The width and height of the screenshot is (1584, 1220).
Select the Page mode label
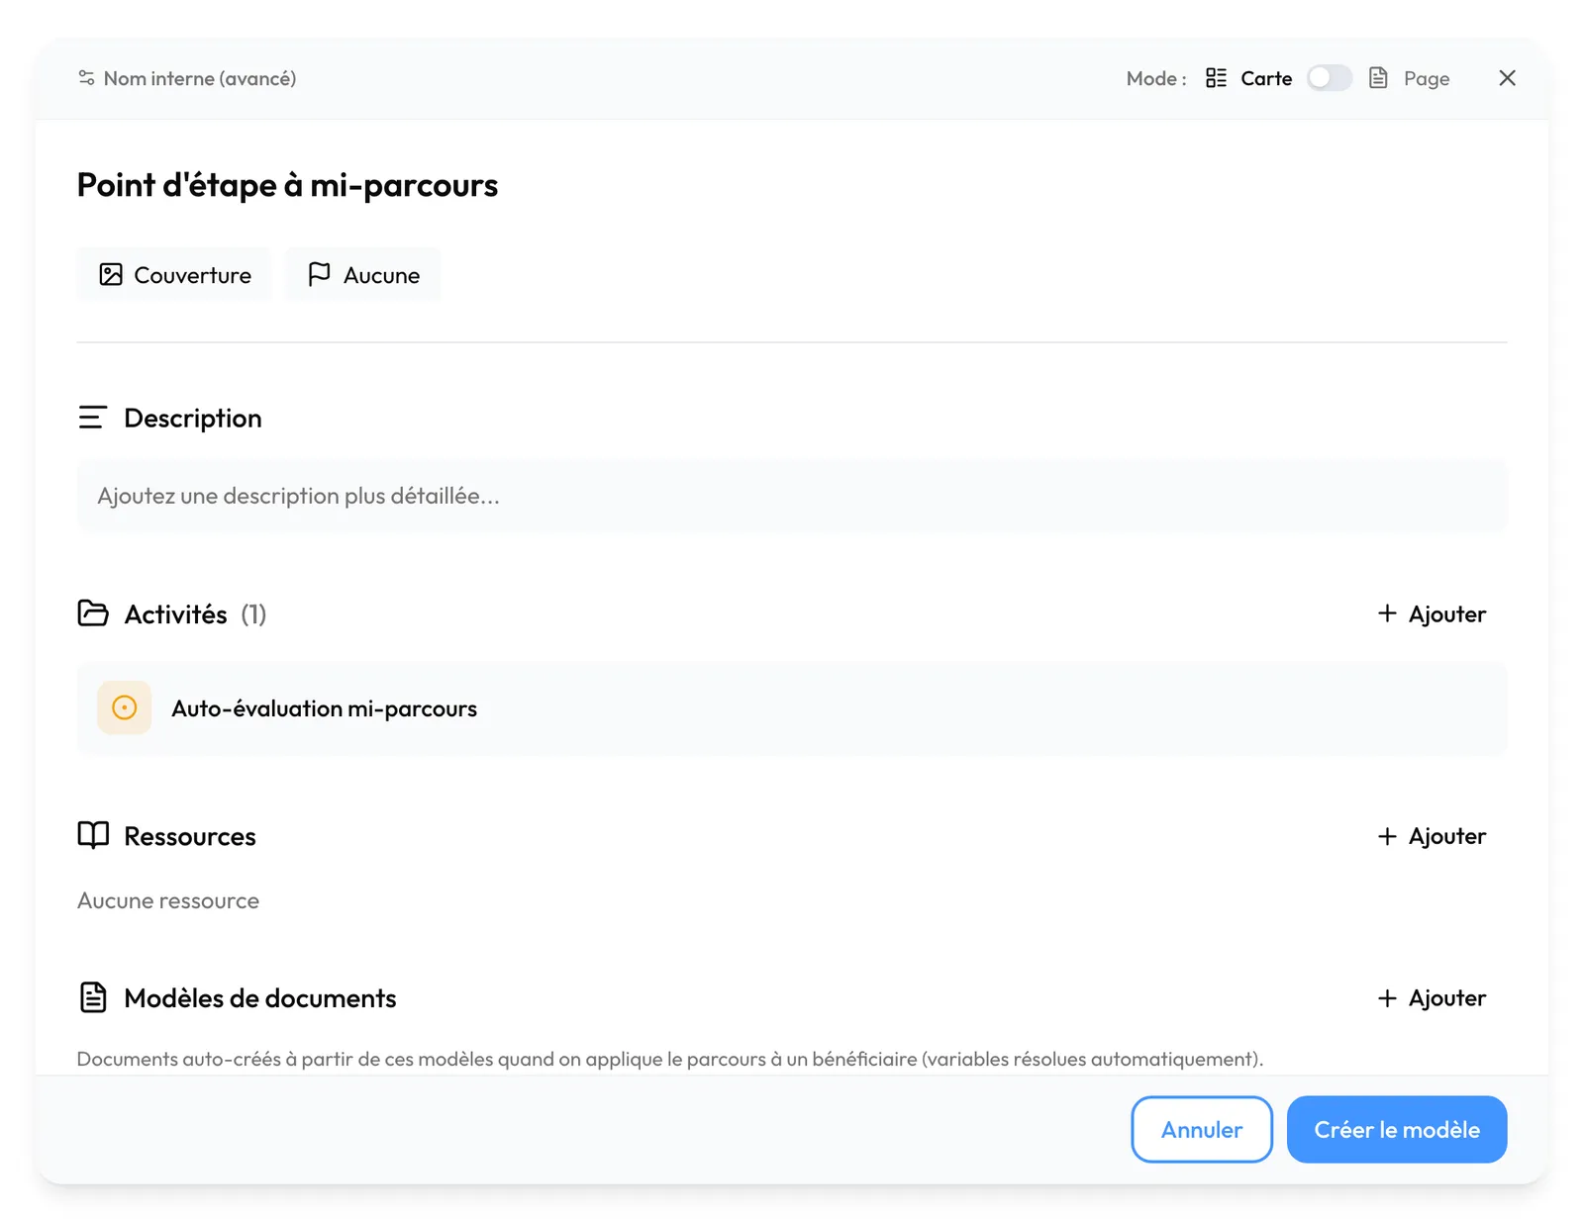point(1427,78)
